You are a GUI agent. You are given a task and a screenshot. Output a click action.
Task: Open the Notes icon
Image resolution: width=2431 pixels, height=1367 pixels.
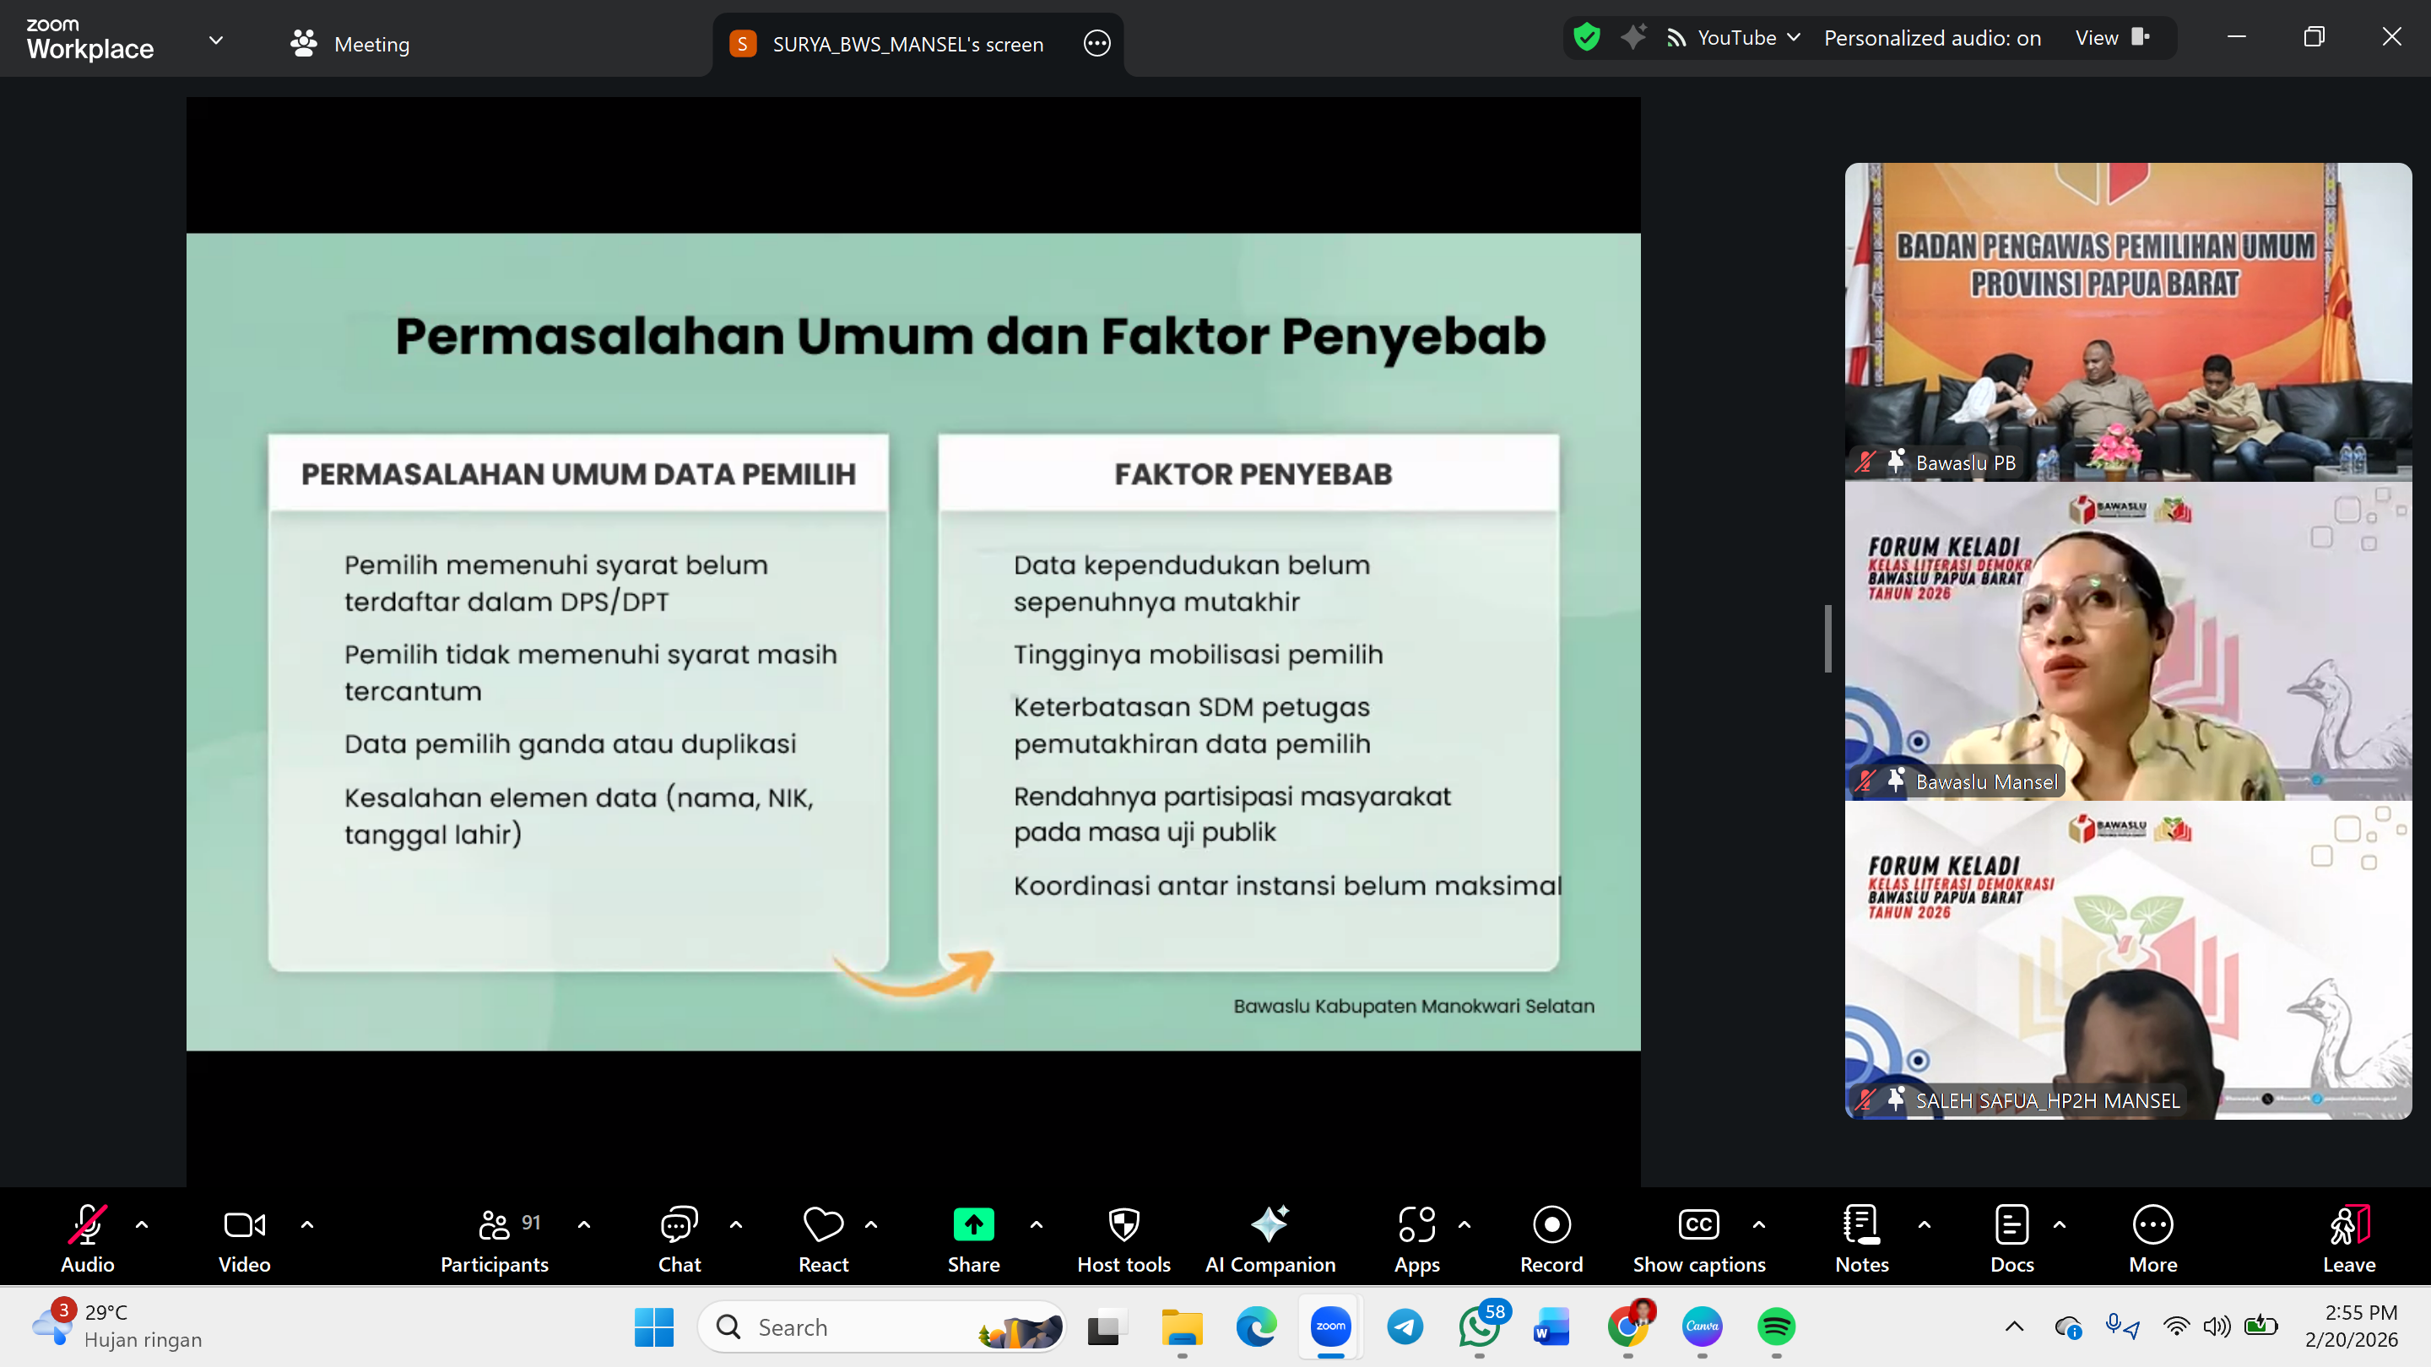point(1861,1224)
